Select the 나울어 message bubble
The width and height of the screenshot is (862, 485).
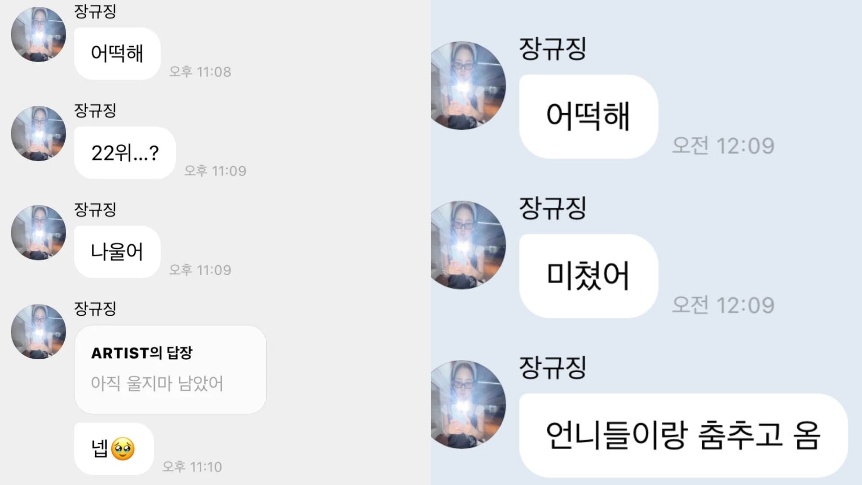[117, 252]
